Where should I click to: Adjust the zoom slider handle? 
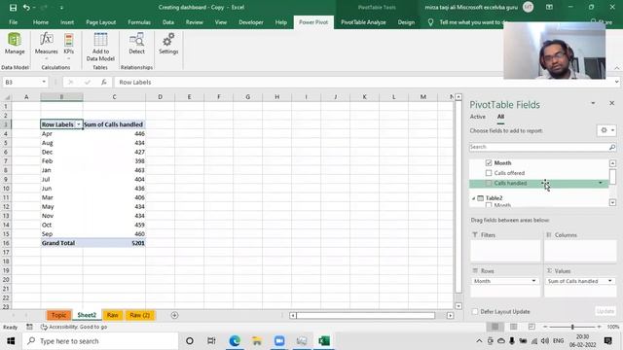572,327
